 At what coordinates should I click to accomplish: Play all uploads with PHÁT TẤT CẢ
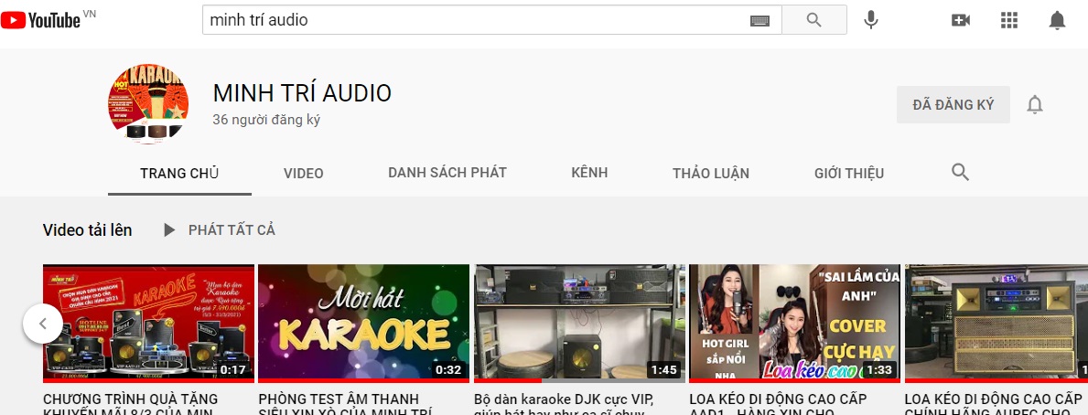[x=220, y=230]
